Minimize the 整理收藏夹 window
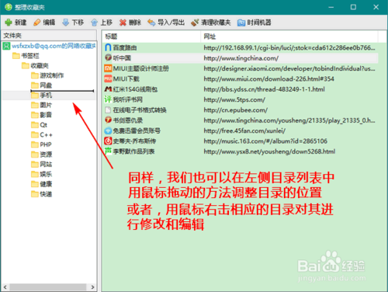 [x=331, y=7]
